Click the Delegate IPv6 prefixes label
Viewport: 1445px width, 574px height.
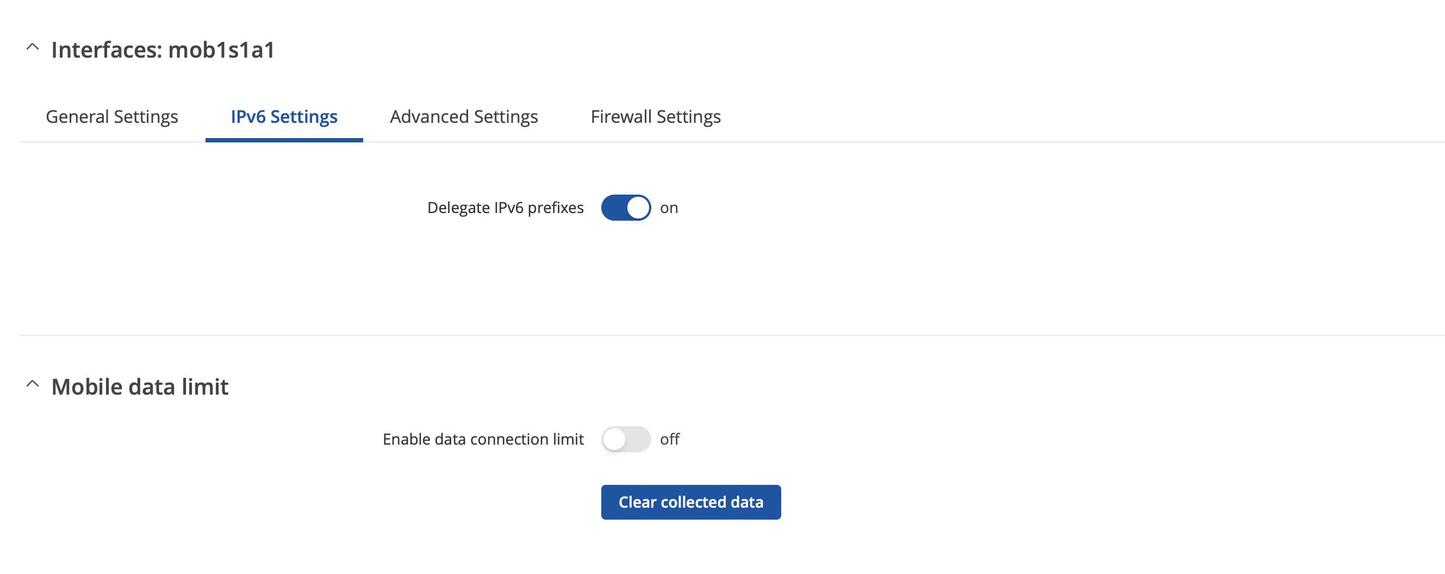coord(506,208)
